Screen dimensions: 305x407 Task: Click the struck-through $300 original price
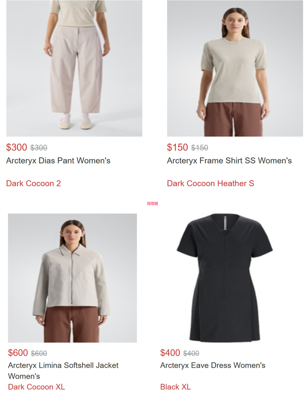coord(39,148)
